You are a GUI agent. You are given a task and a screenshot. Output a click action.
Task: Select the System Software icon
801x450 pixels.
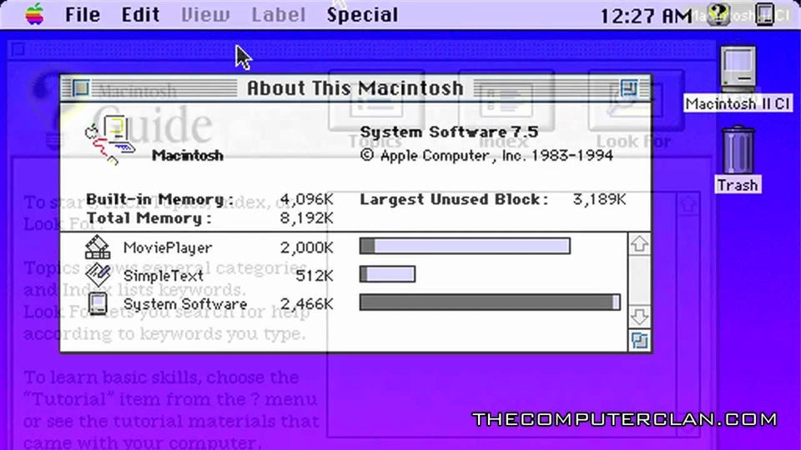[98, 303]
